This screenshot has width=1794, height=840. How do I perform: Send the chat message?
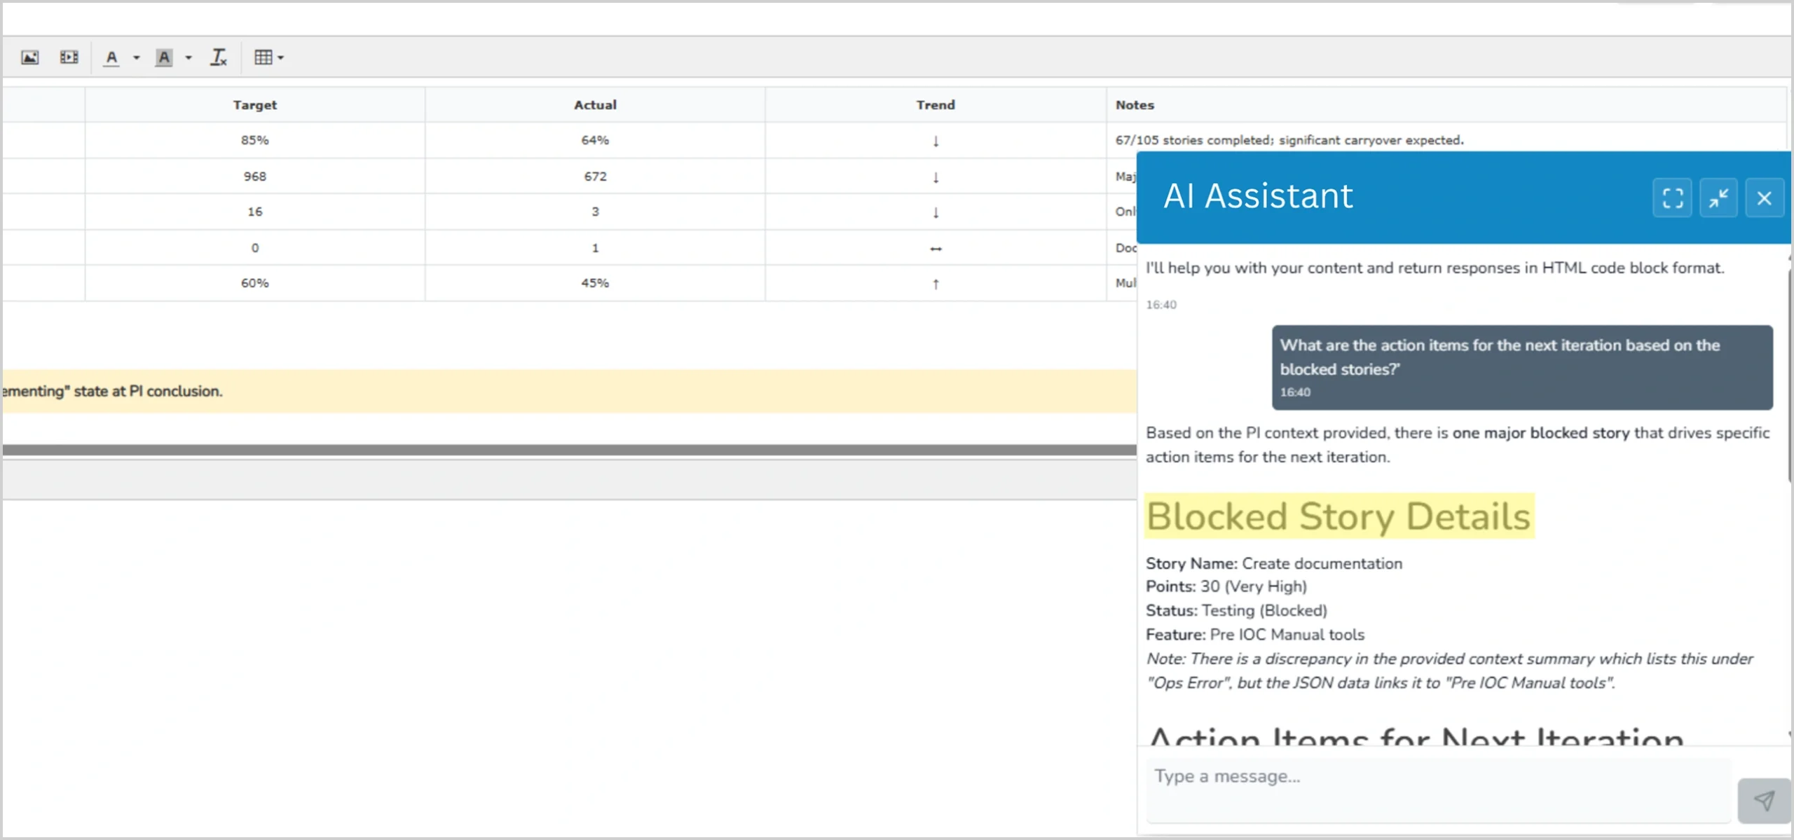point(1764,800)
